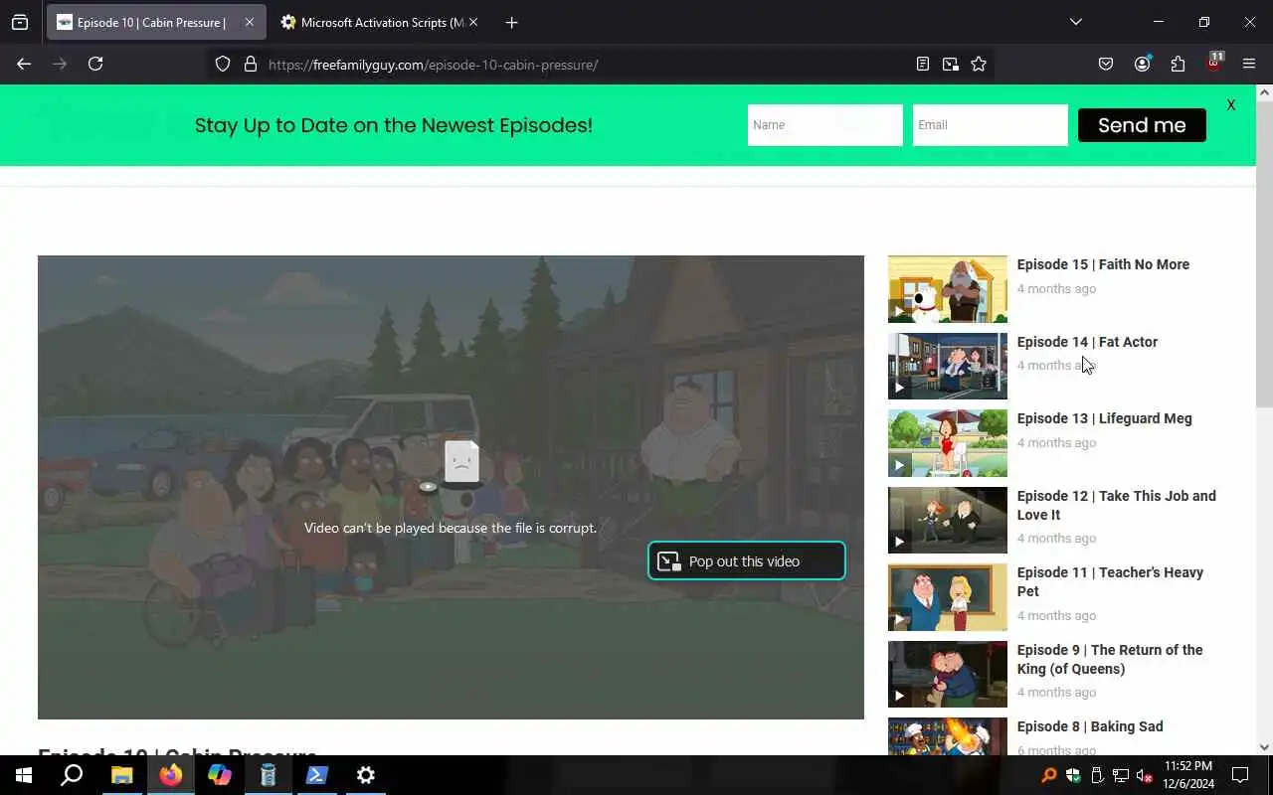Open Episode 9 Return of the King link
1273x795 pixels.
click(x=1110, y=659)
